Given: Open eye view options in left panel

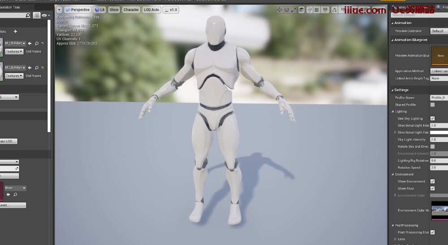Looking at the screenshot, I should (45, 16).
